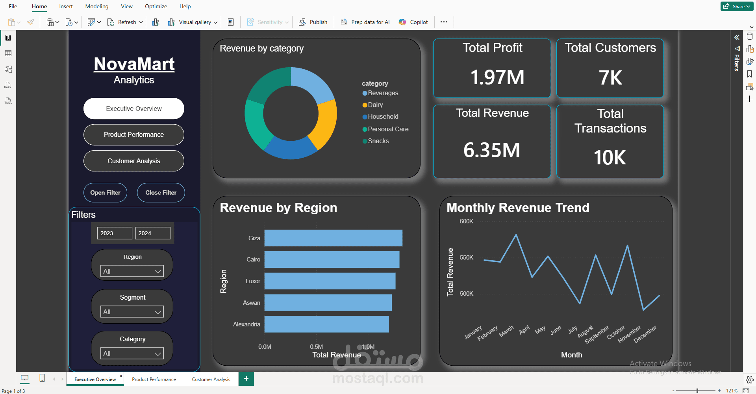Screen dimensions: 756x394
Task: Open the File menu
Action: pyautogui.click(x=13, y=6)
